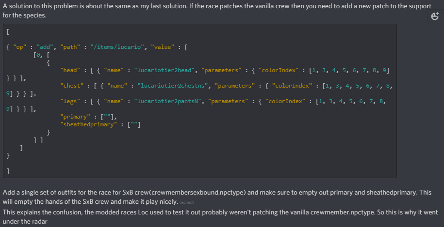The image size is (444, 227).
Task: Click "parameters" key in the chest line
Action: pyautogui.click(x=235, y=86)
